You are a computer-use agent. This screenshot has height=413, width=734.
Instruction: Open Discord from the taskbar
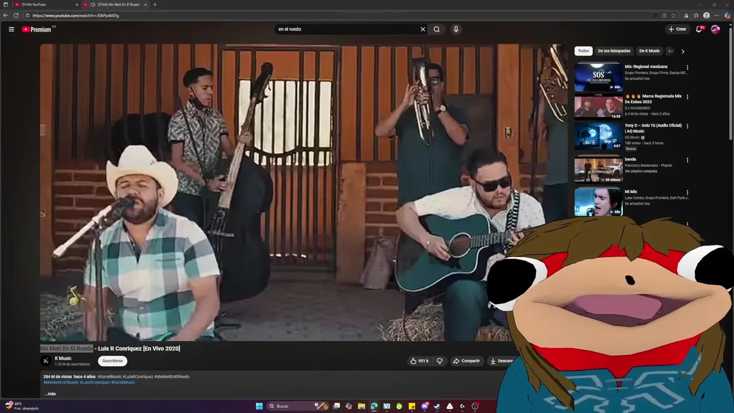(425, 406)
